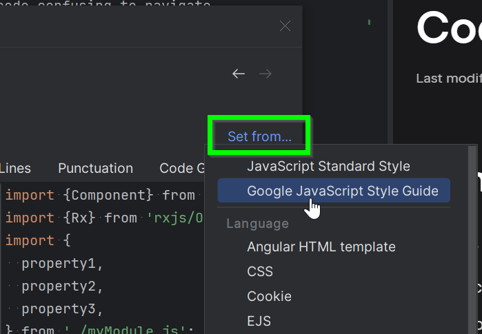
Task: Open the 'Set from...' link
Action: [259, 136]
